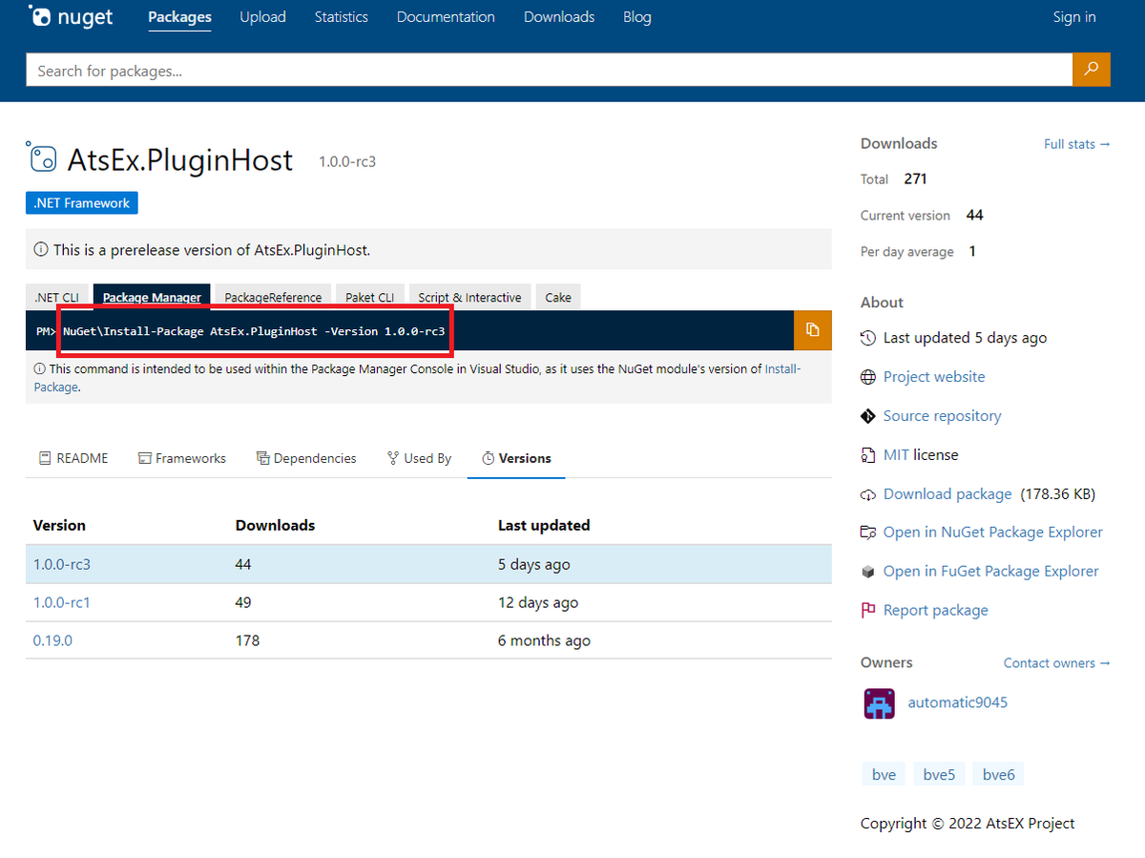This screenshot has height=858, width=1145.
Task: Go to Statistics page
Action: 341,17
